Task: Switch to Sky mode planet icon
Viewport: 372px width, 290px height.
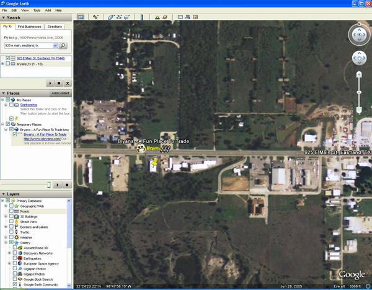Action: 165,17
